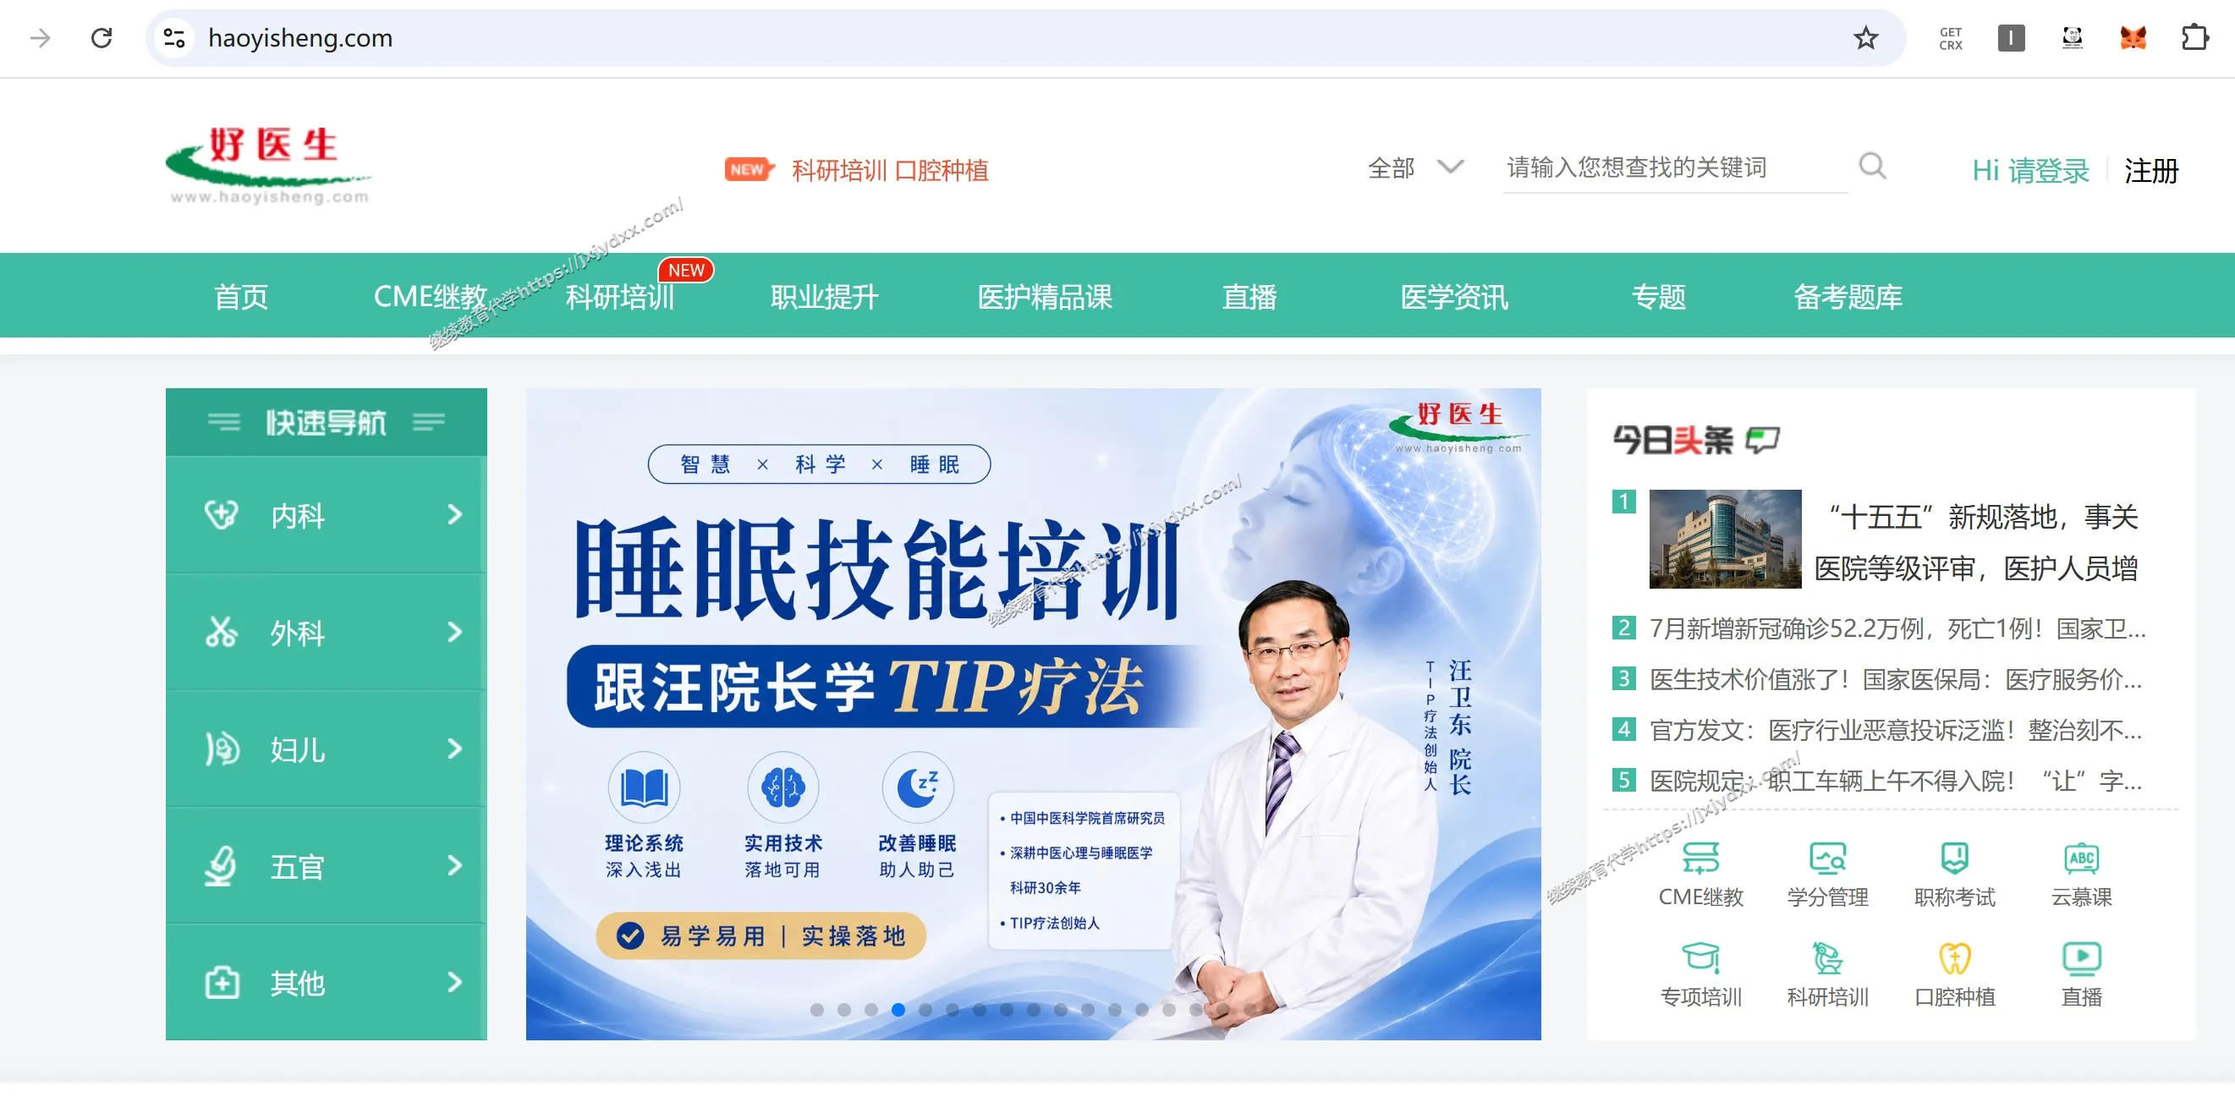Expand 妇儿 category with its chevron
The height and width of the screenshot is (1108, 2235).
point(454,748)
